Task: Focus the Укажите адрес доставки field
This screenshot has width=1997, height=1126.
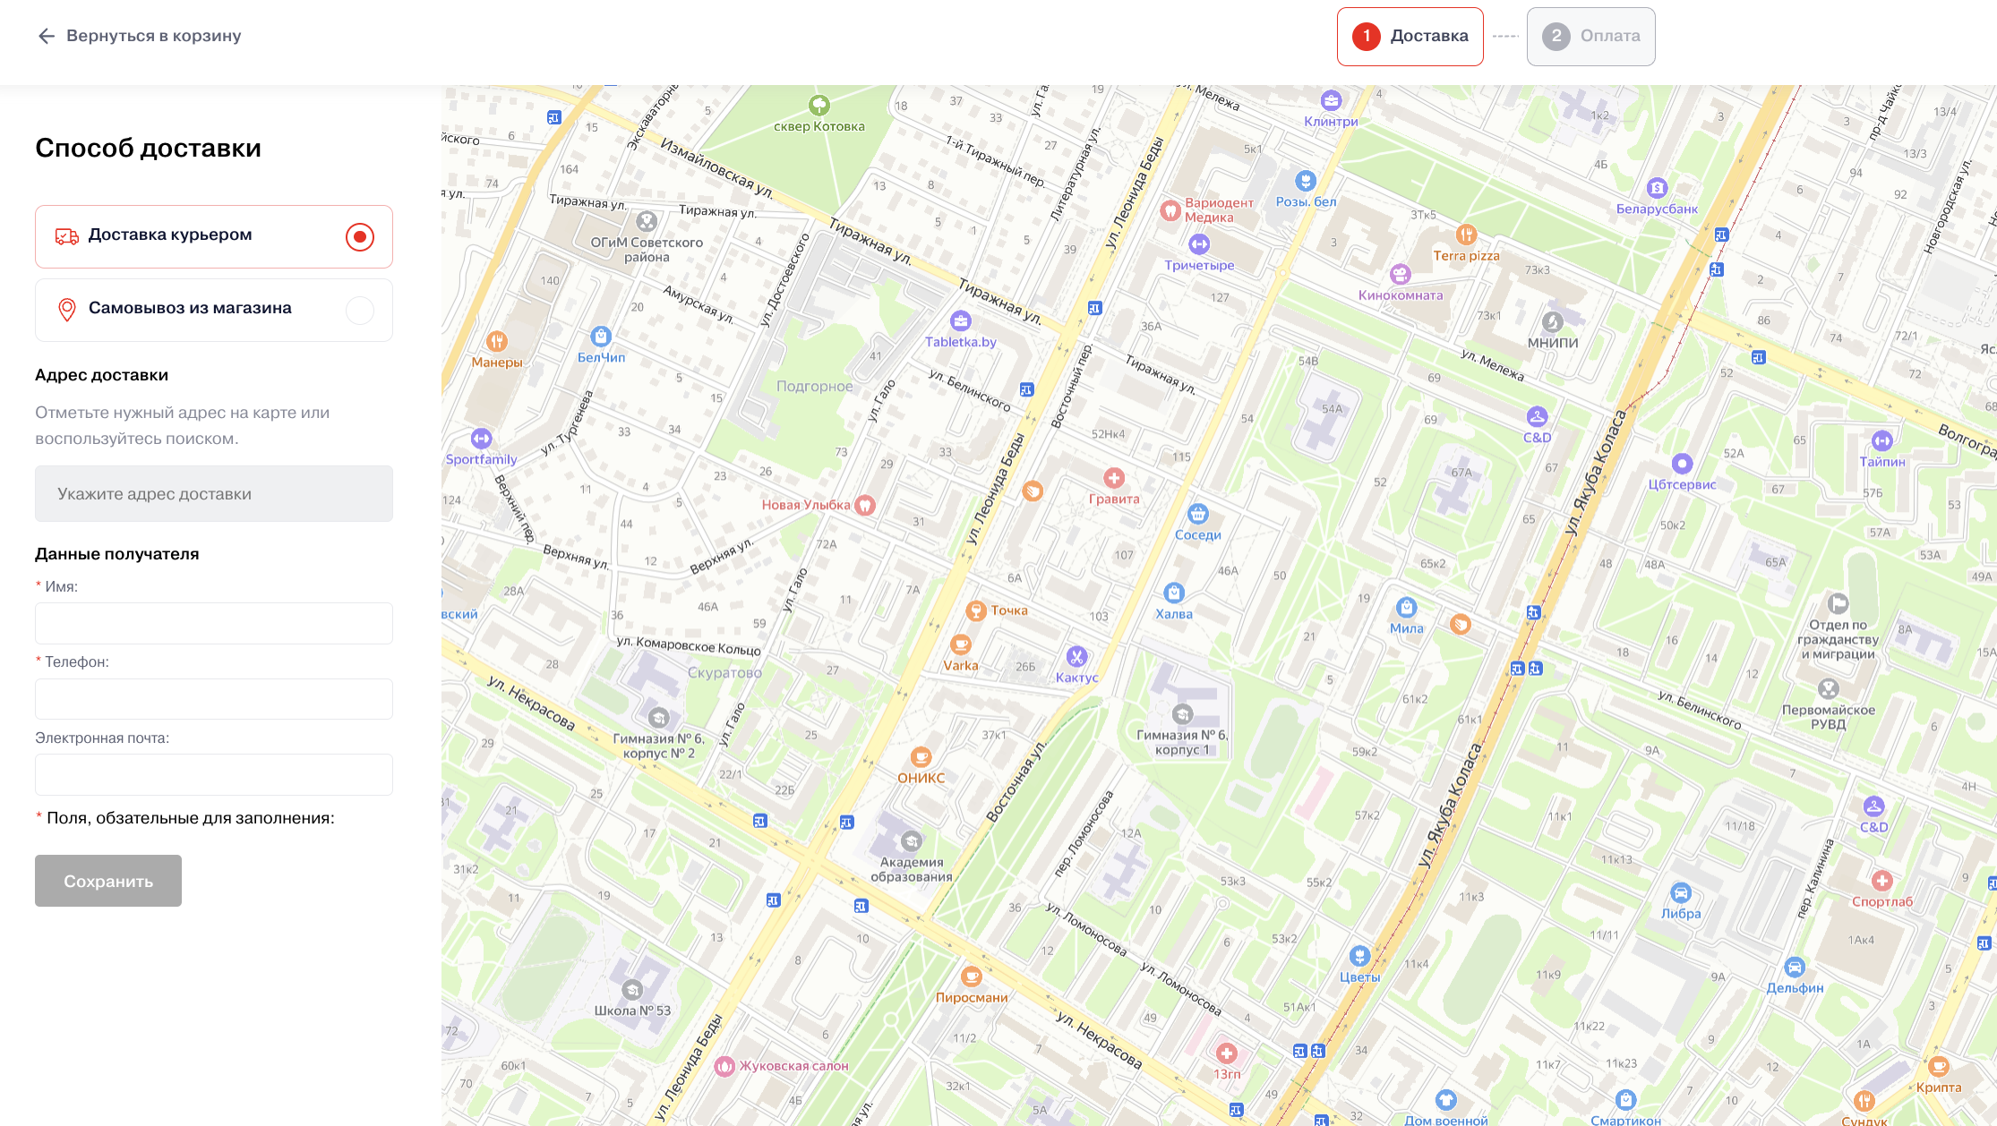Action: pyautogui.click(x=214, y=494)
